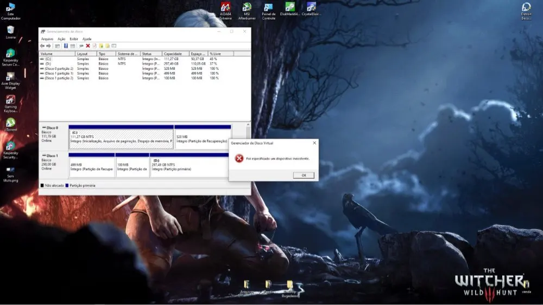
Task: Click the 111,27 GB capacity cell
Action: click(171, 59)
